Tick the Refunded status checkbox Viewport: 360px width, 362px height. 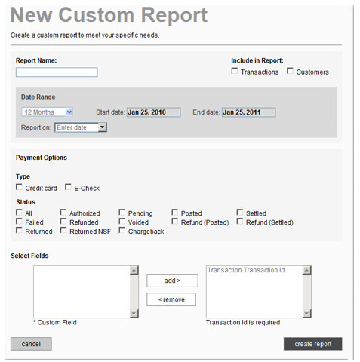coord(63,222)
